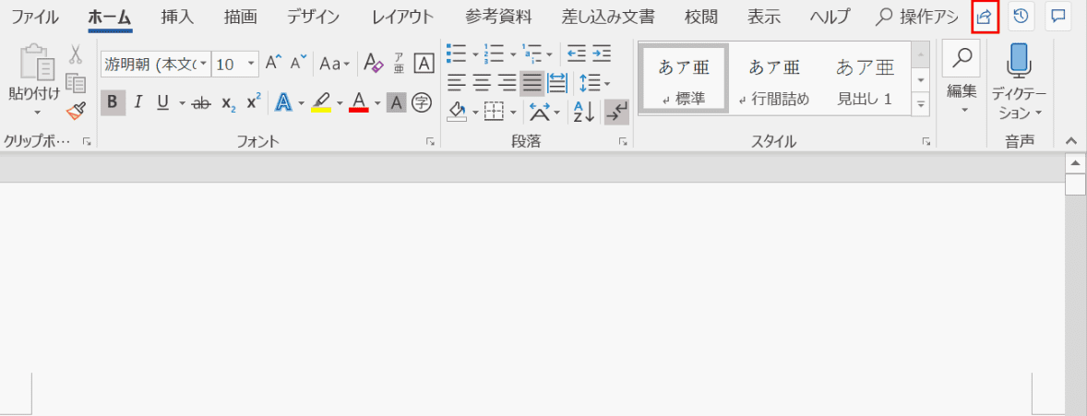This screenshot has height=416, width=1087.
Task: Toggle superscript formatting
Action: [x=254, y=102]
